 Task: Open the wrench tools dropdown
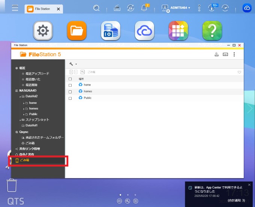[x=73, y=64]
